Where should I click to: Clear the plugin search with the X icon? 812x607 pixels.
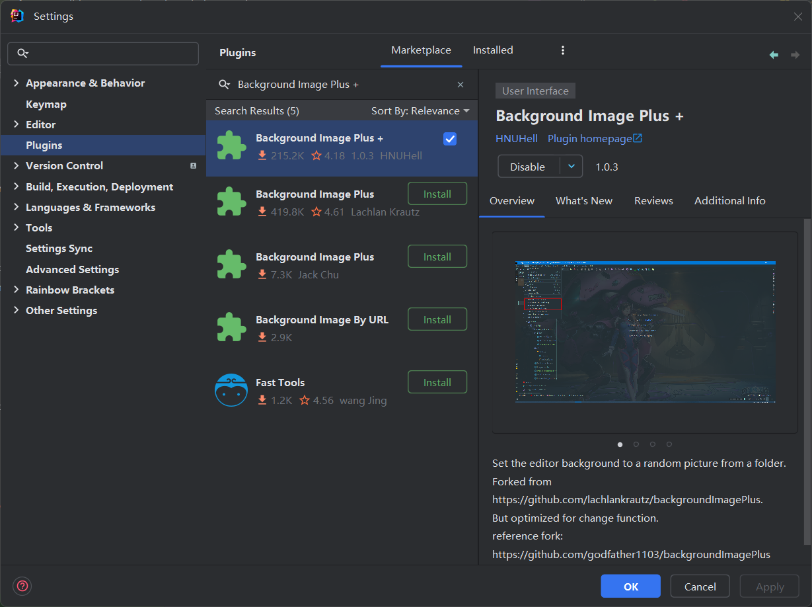(x=461, y=85)
